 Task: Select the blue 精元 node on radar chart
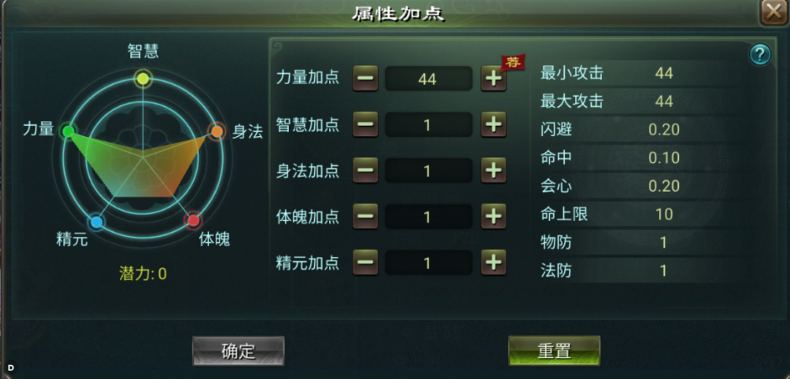(x=97, y=222)
